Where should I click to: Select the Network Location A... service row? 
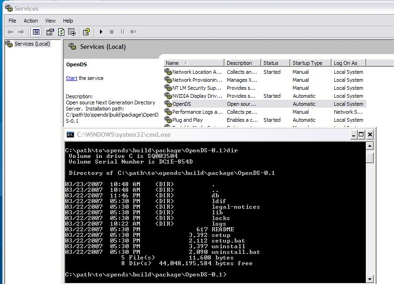(265, 72)
